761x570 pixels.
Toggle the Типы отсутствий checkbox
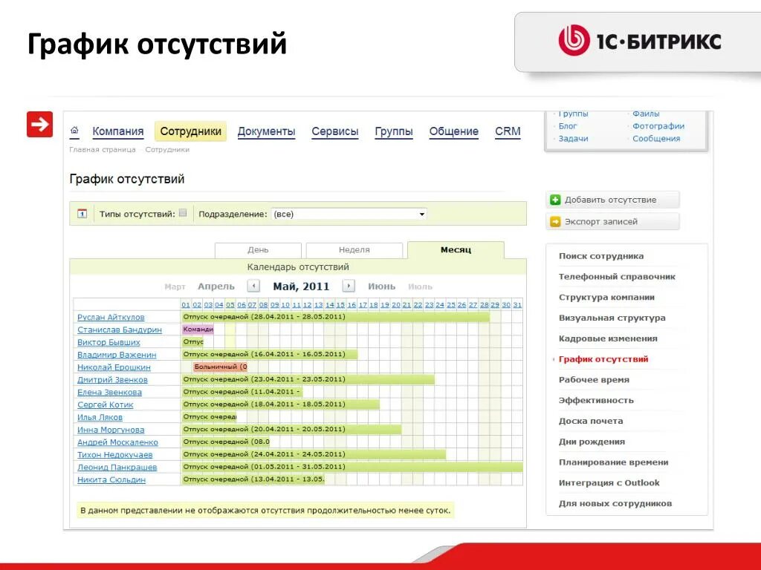pyautogui.click(x=183, y=213)
